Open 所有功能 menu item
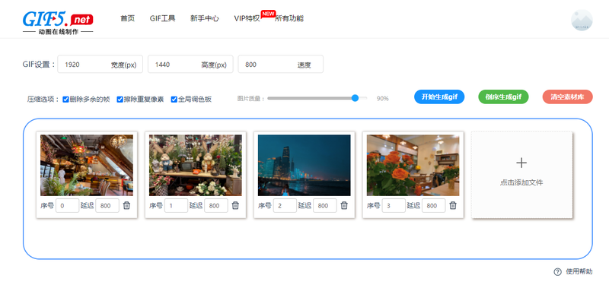The height and width of the screenshot is (288, 609). click(x=289, y=18)
